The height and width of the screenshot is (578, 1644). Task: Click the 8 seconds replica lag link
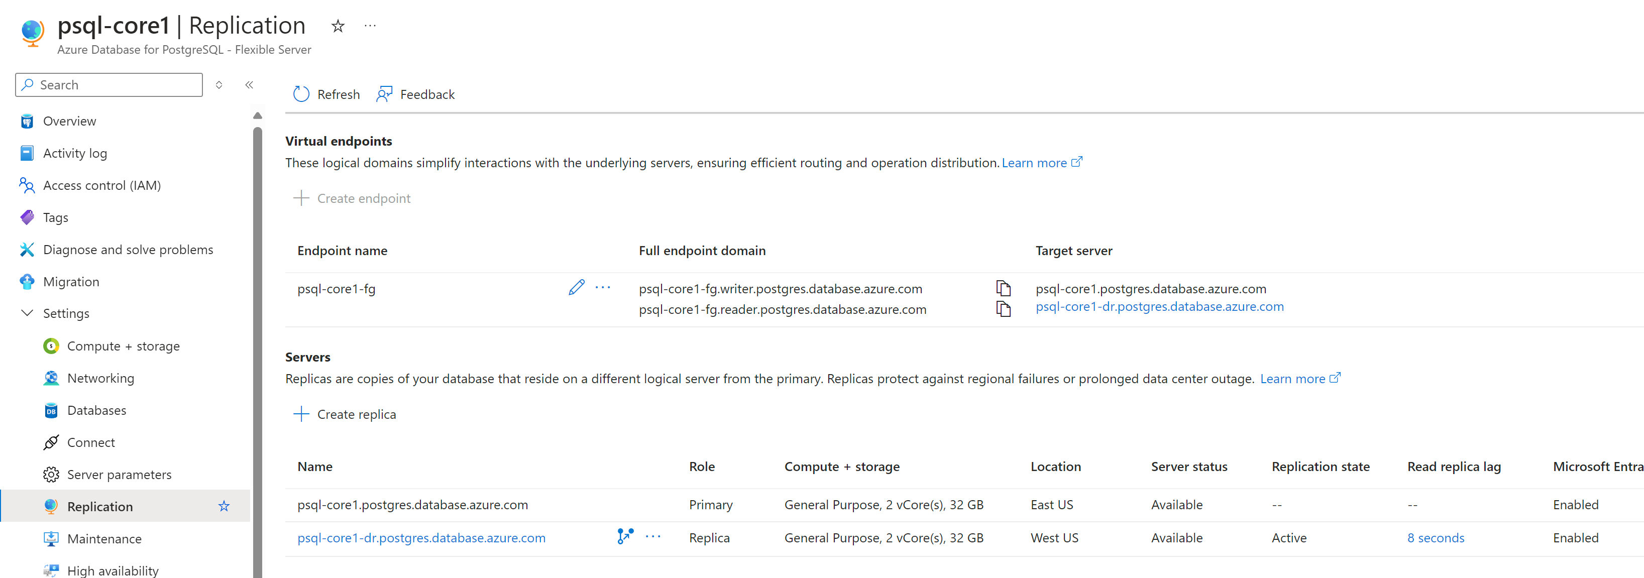(1436, 538)
